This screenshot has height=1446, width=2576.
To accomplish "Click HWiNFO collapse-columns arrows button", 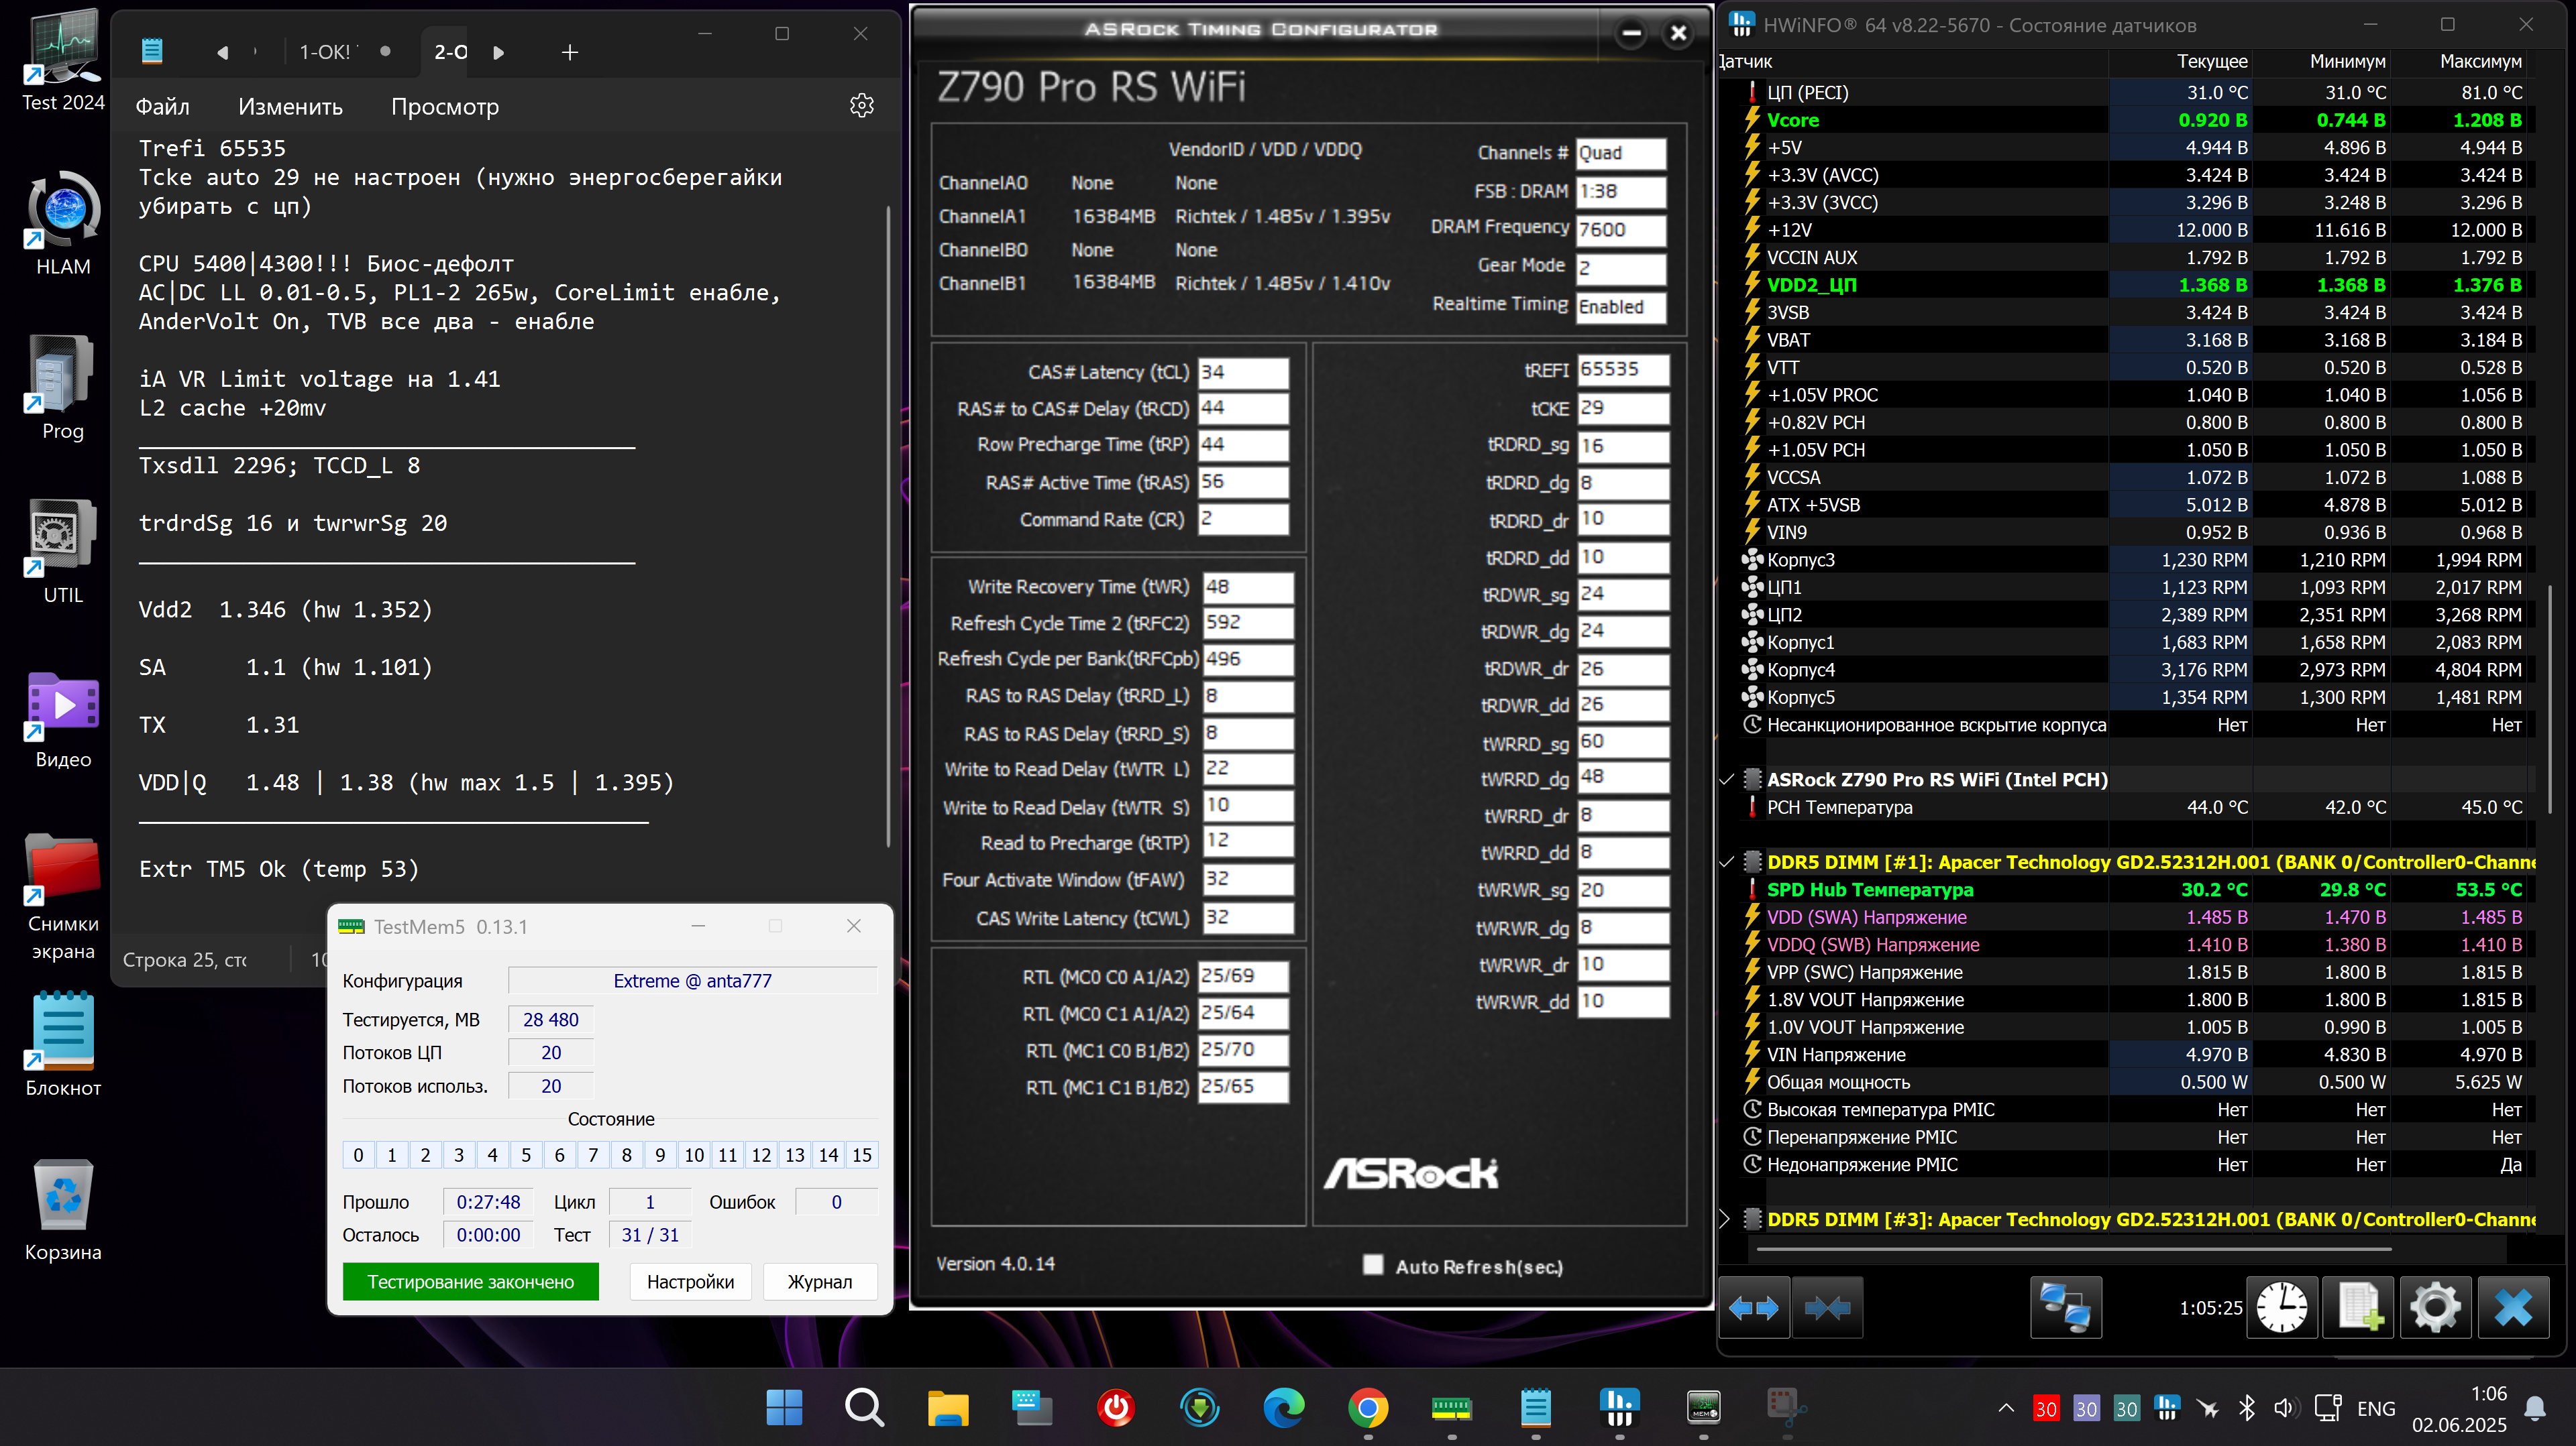I will click(1827, 1307).
